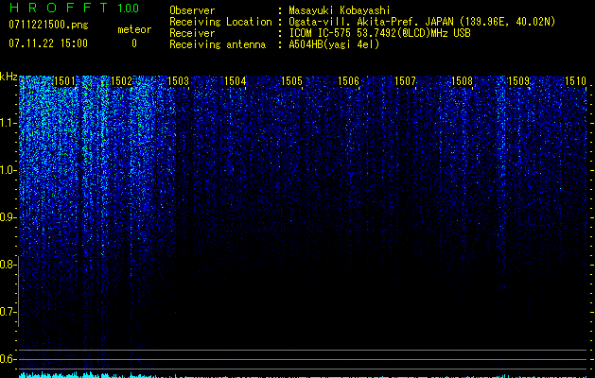Click the HROFFT program title
595x378 pixels.
[x=59, y=8]
